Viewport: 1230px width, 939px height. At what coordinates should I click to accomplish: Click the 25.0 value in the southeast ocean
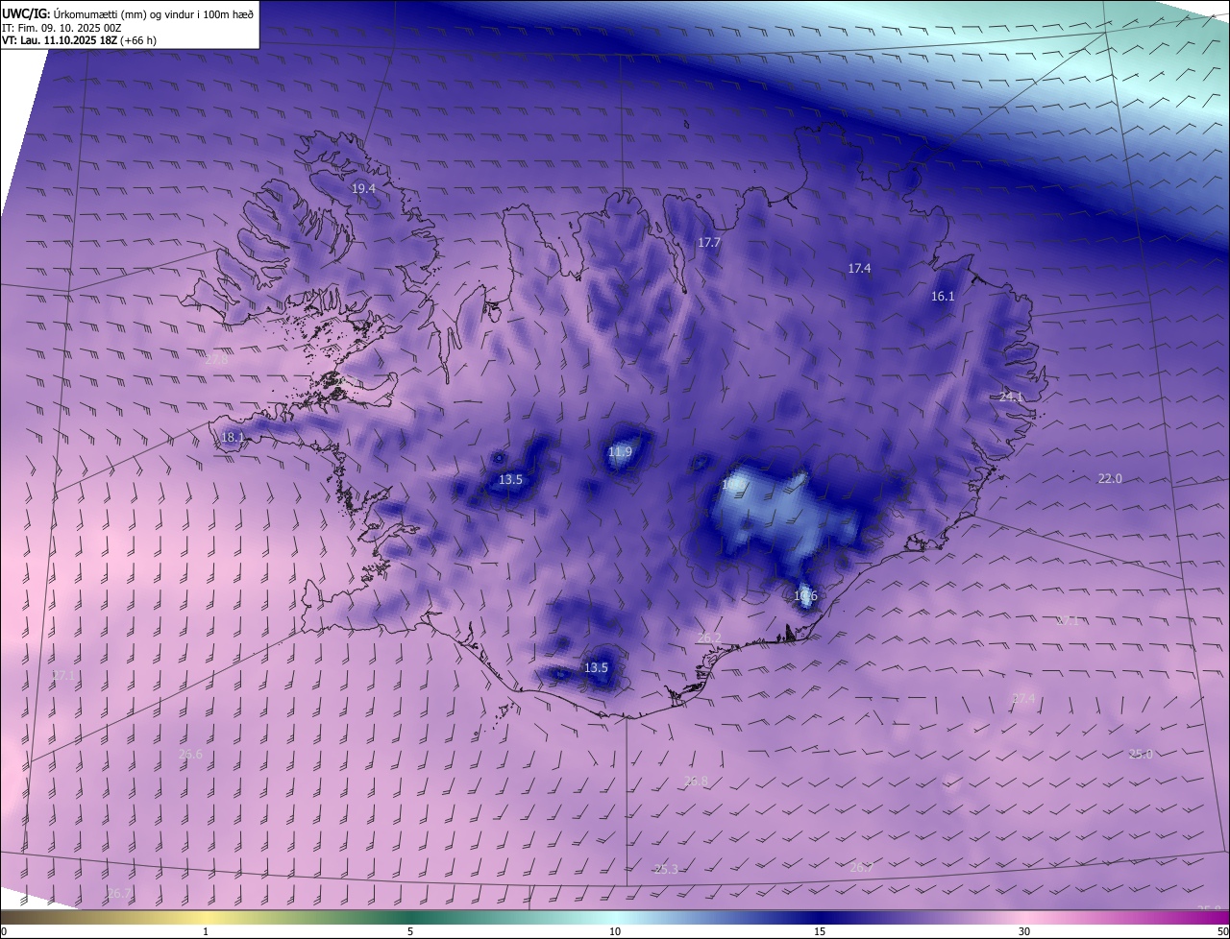pos(1141,754)
